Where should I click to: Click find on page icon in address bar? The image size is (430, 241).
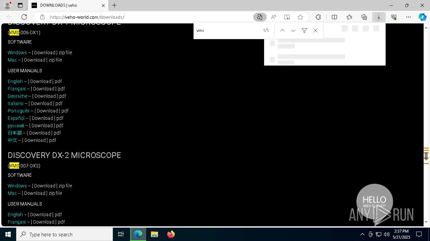[260, 17]
